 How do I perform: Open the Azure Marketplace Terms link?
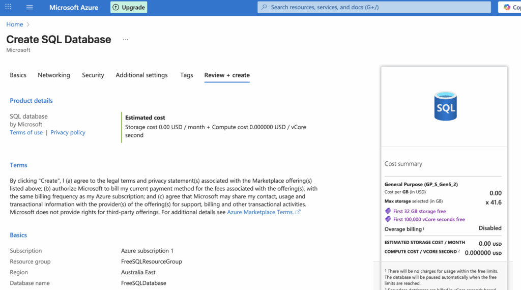(x=260, y=212)
